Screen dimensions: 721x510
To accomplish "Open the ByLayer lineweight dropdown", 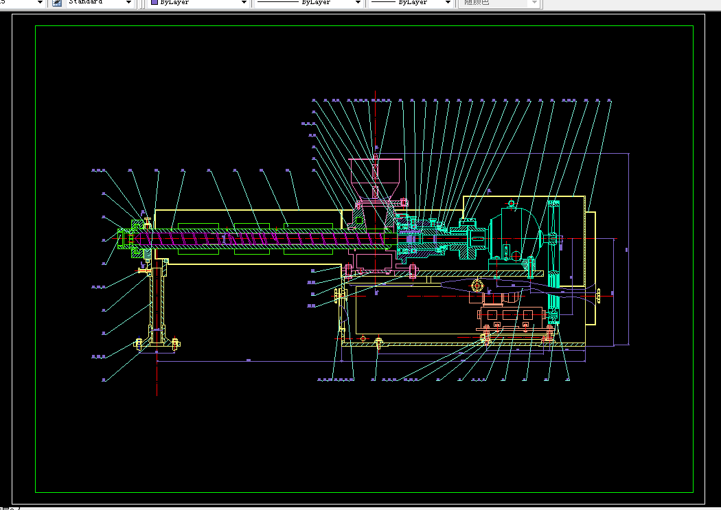I will tap(448, 3).
